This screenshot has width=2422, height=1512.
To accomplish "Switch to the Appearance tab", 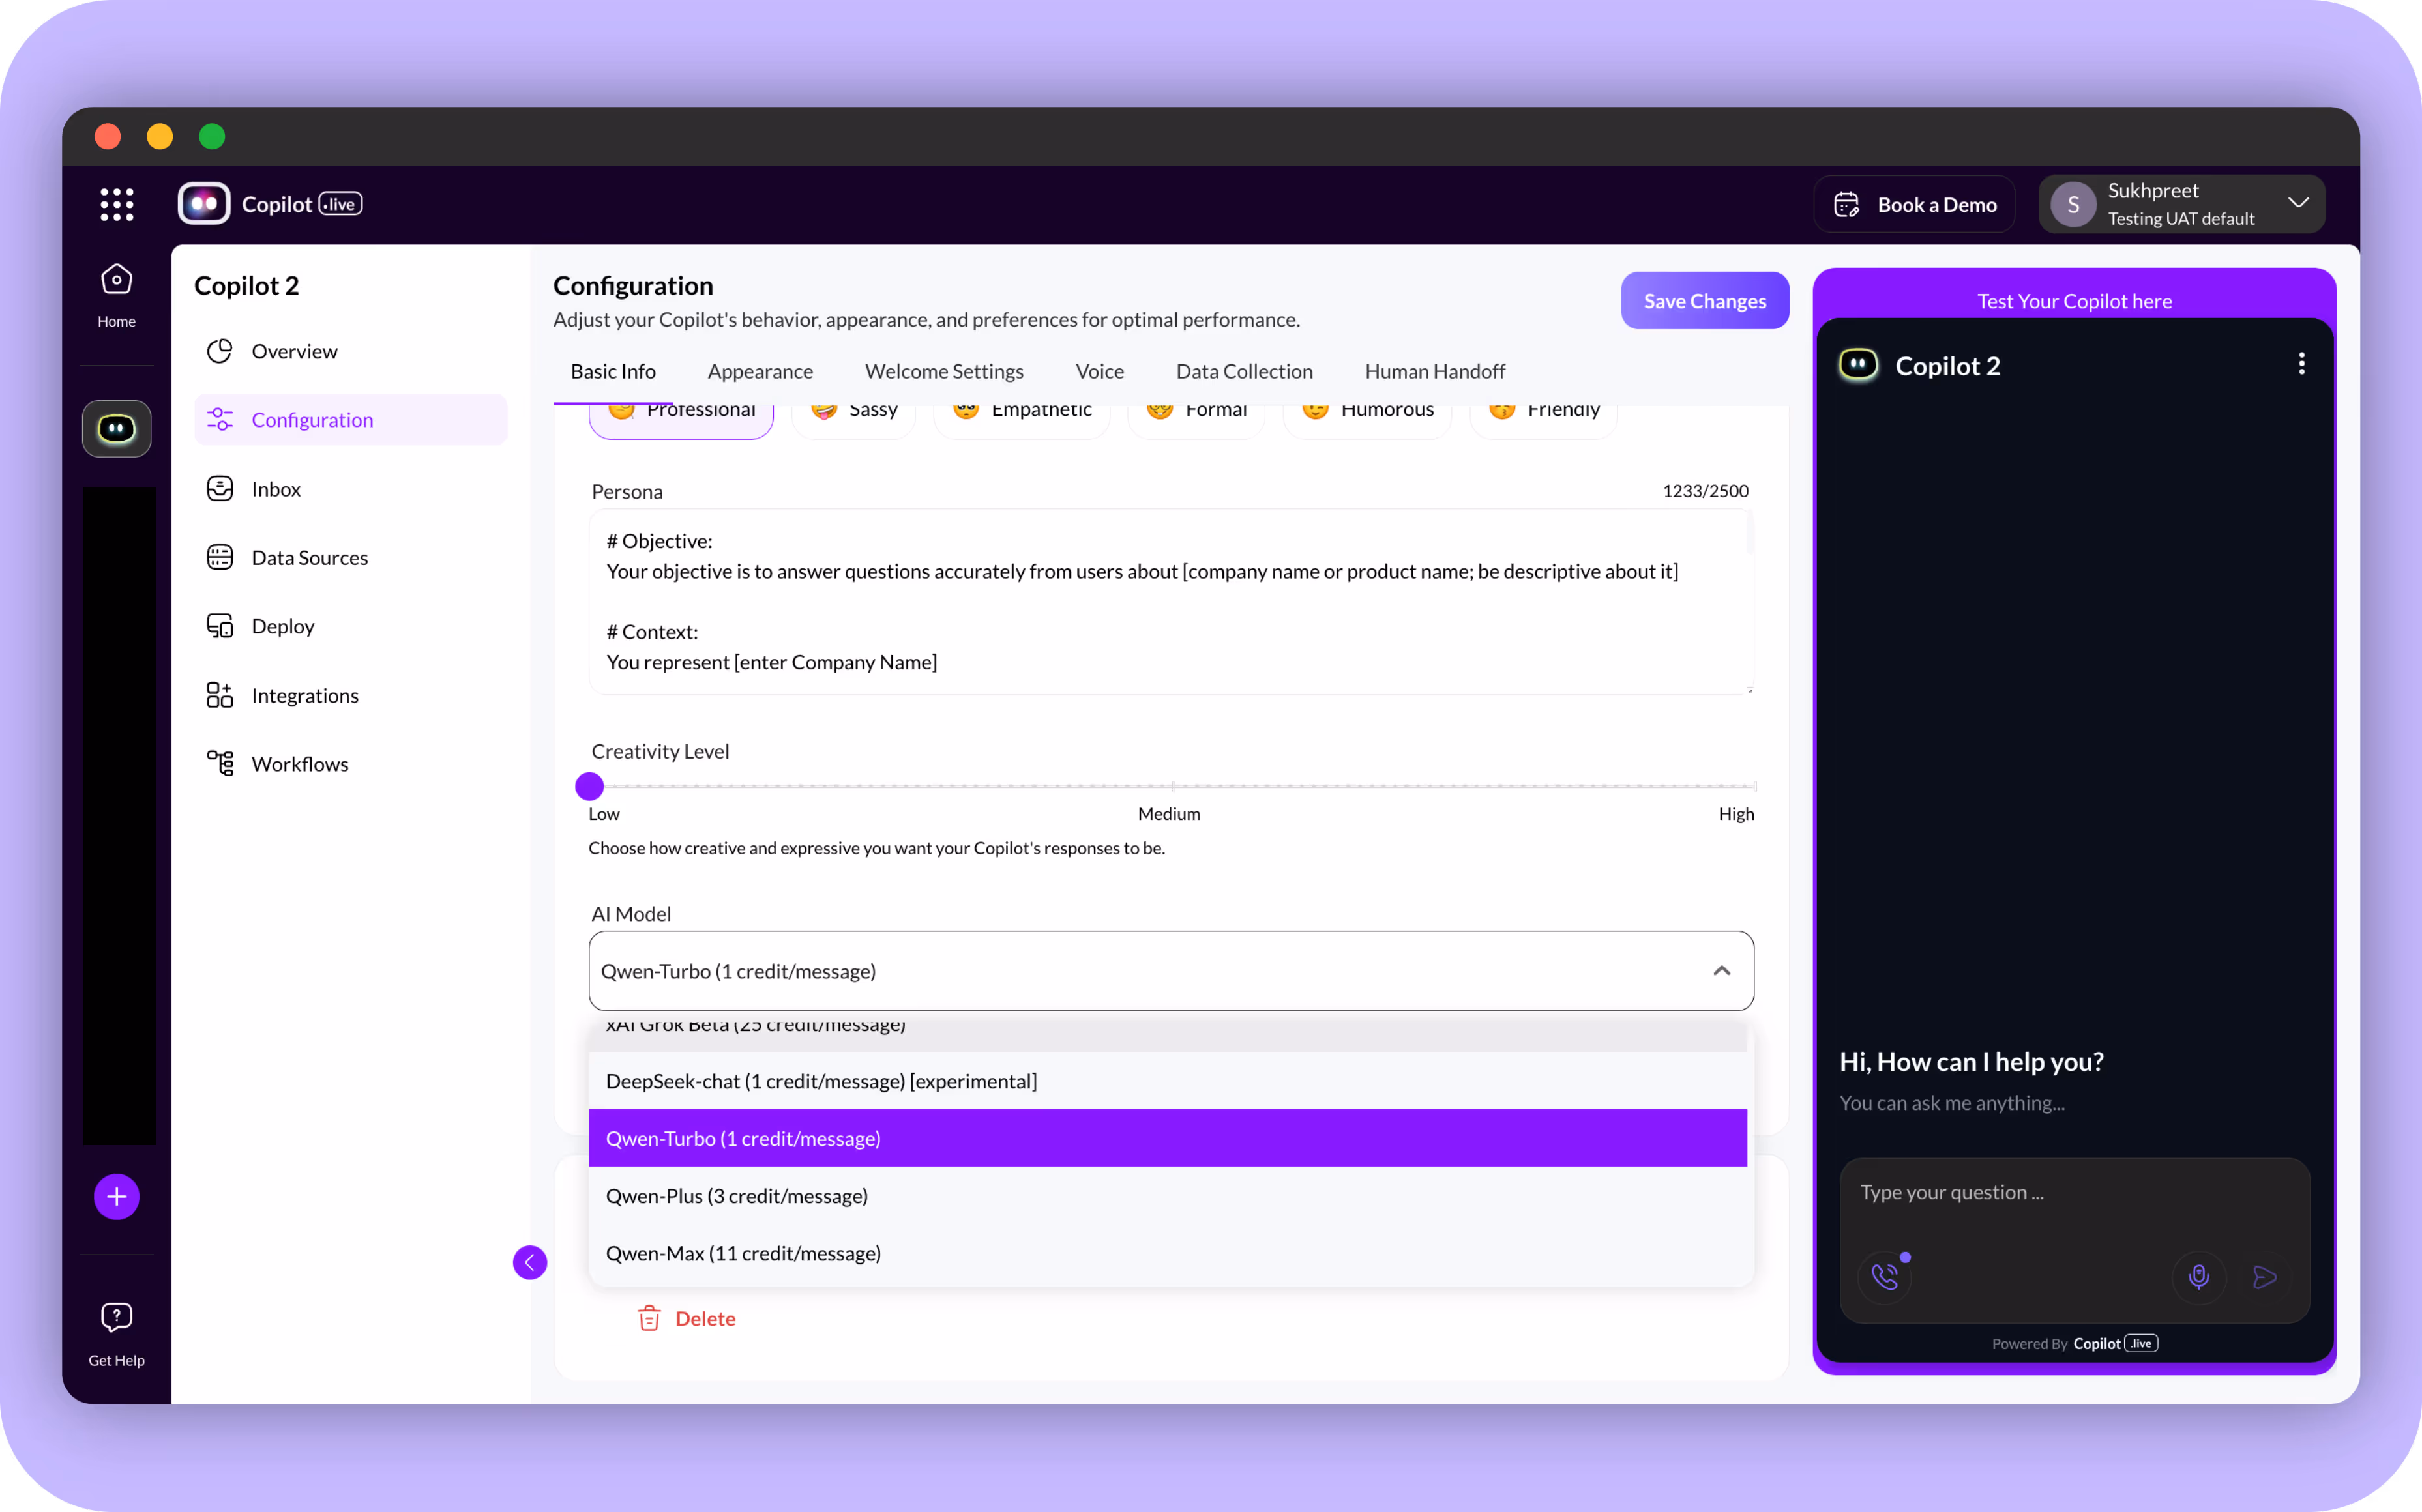I will [760, 371].
